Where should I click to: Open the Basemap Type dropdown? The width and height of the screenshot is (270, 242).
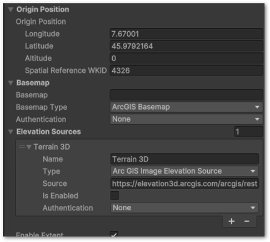pos(186,107)
